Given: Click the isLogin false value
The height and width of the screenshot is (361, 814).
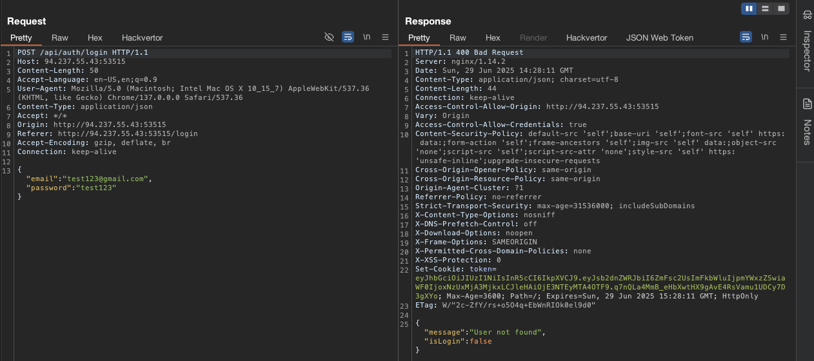Looking at the screenshot, I should click(481, 341).
